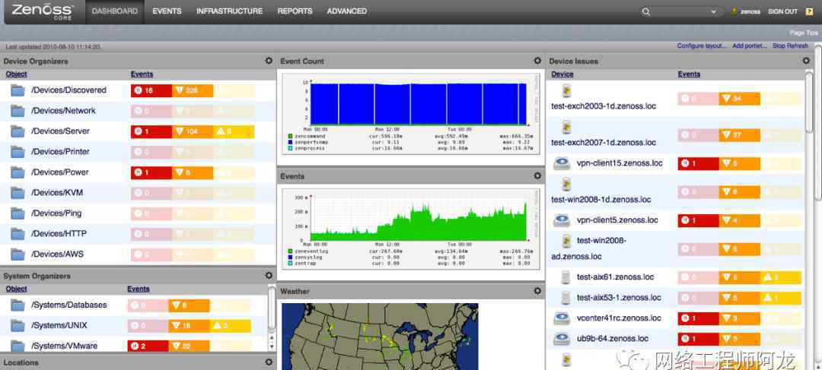
Task: Click the Zenoss Core logo
Action: point(42,11)
